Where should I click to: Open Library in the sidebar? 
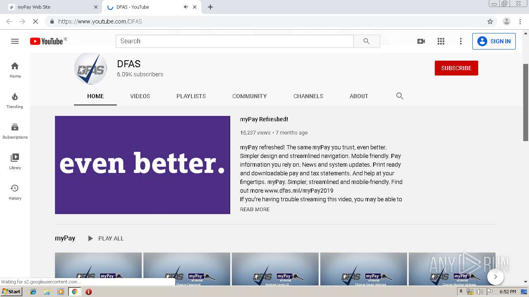point(15,161)
